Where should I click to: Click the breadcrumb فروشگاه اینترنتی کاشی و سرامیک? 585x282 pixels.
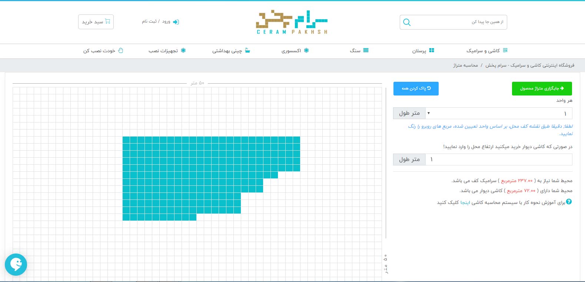click(x=530, y=65)
